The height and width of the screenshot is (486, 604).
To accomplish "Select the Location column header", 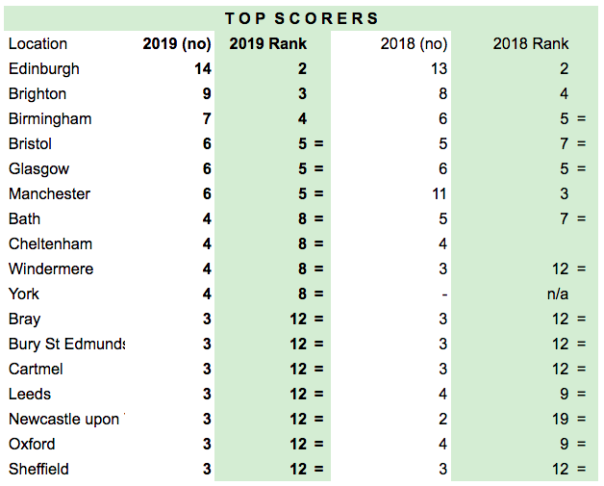I will tap(38, 43).
